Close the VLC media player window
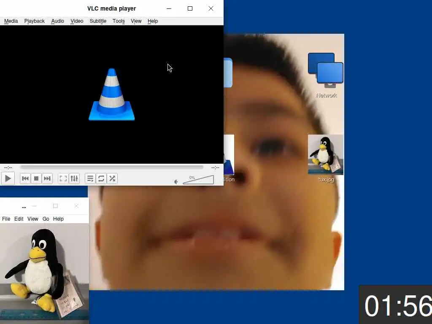This screenshot has width=432, height=324. point(211,8)
